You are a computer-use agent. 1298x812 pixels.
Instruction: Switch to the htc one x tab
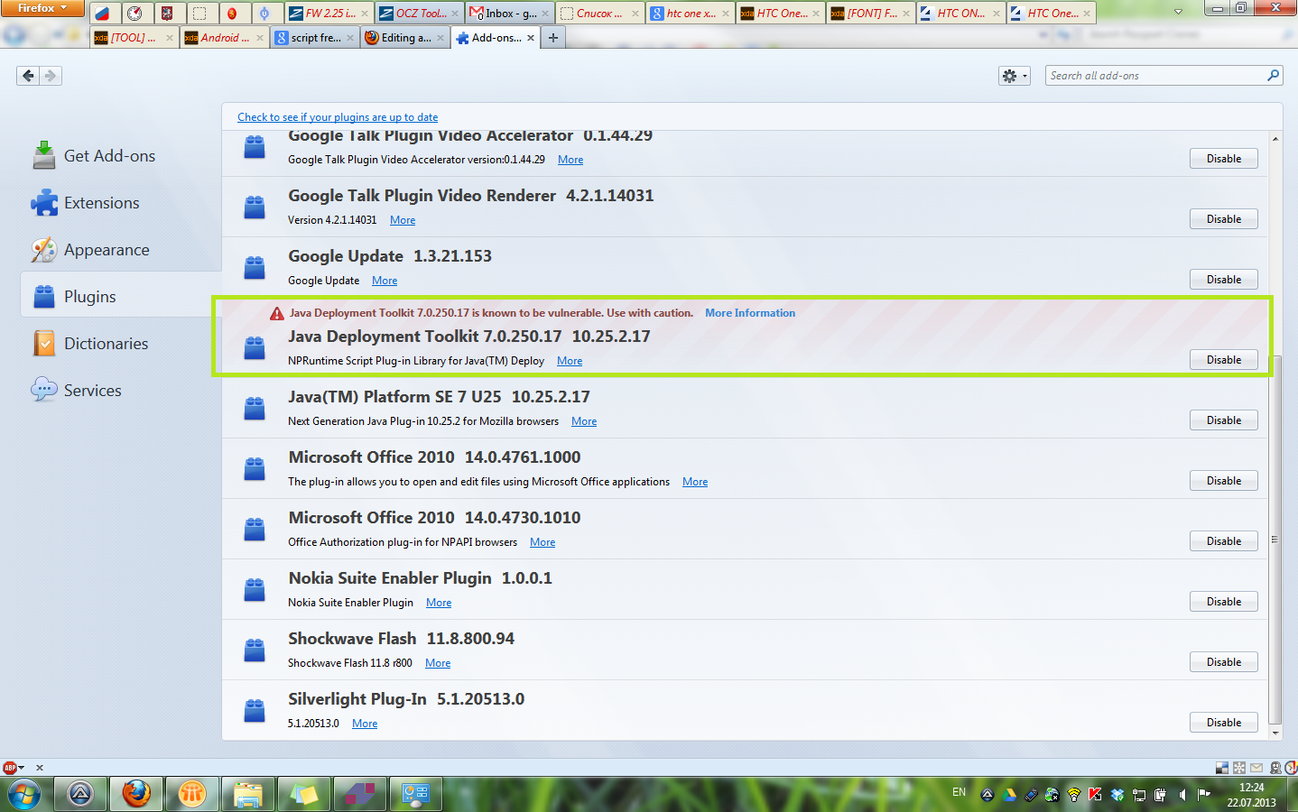[x=690, y=13]
